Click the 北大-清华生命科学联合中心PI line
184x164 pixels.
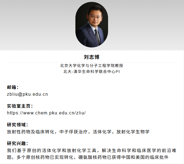coord(92,72)
